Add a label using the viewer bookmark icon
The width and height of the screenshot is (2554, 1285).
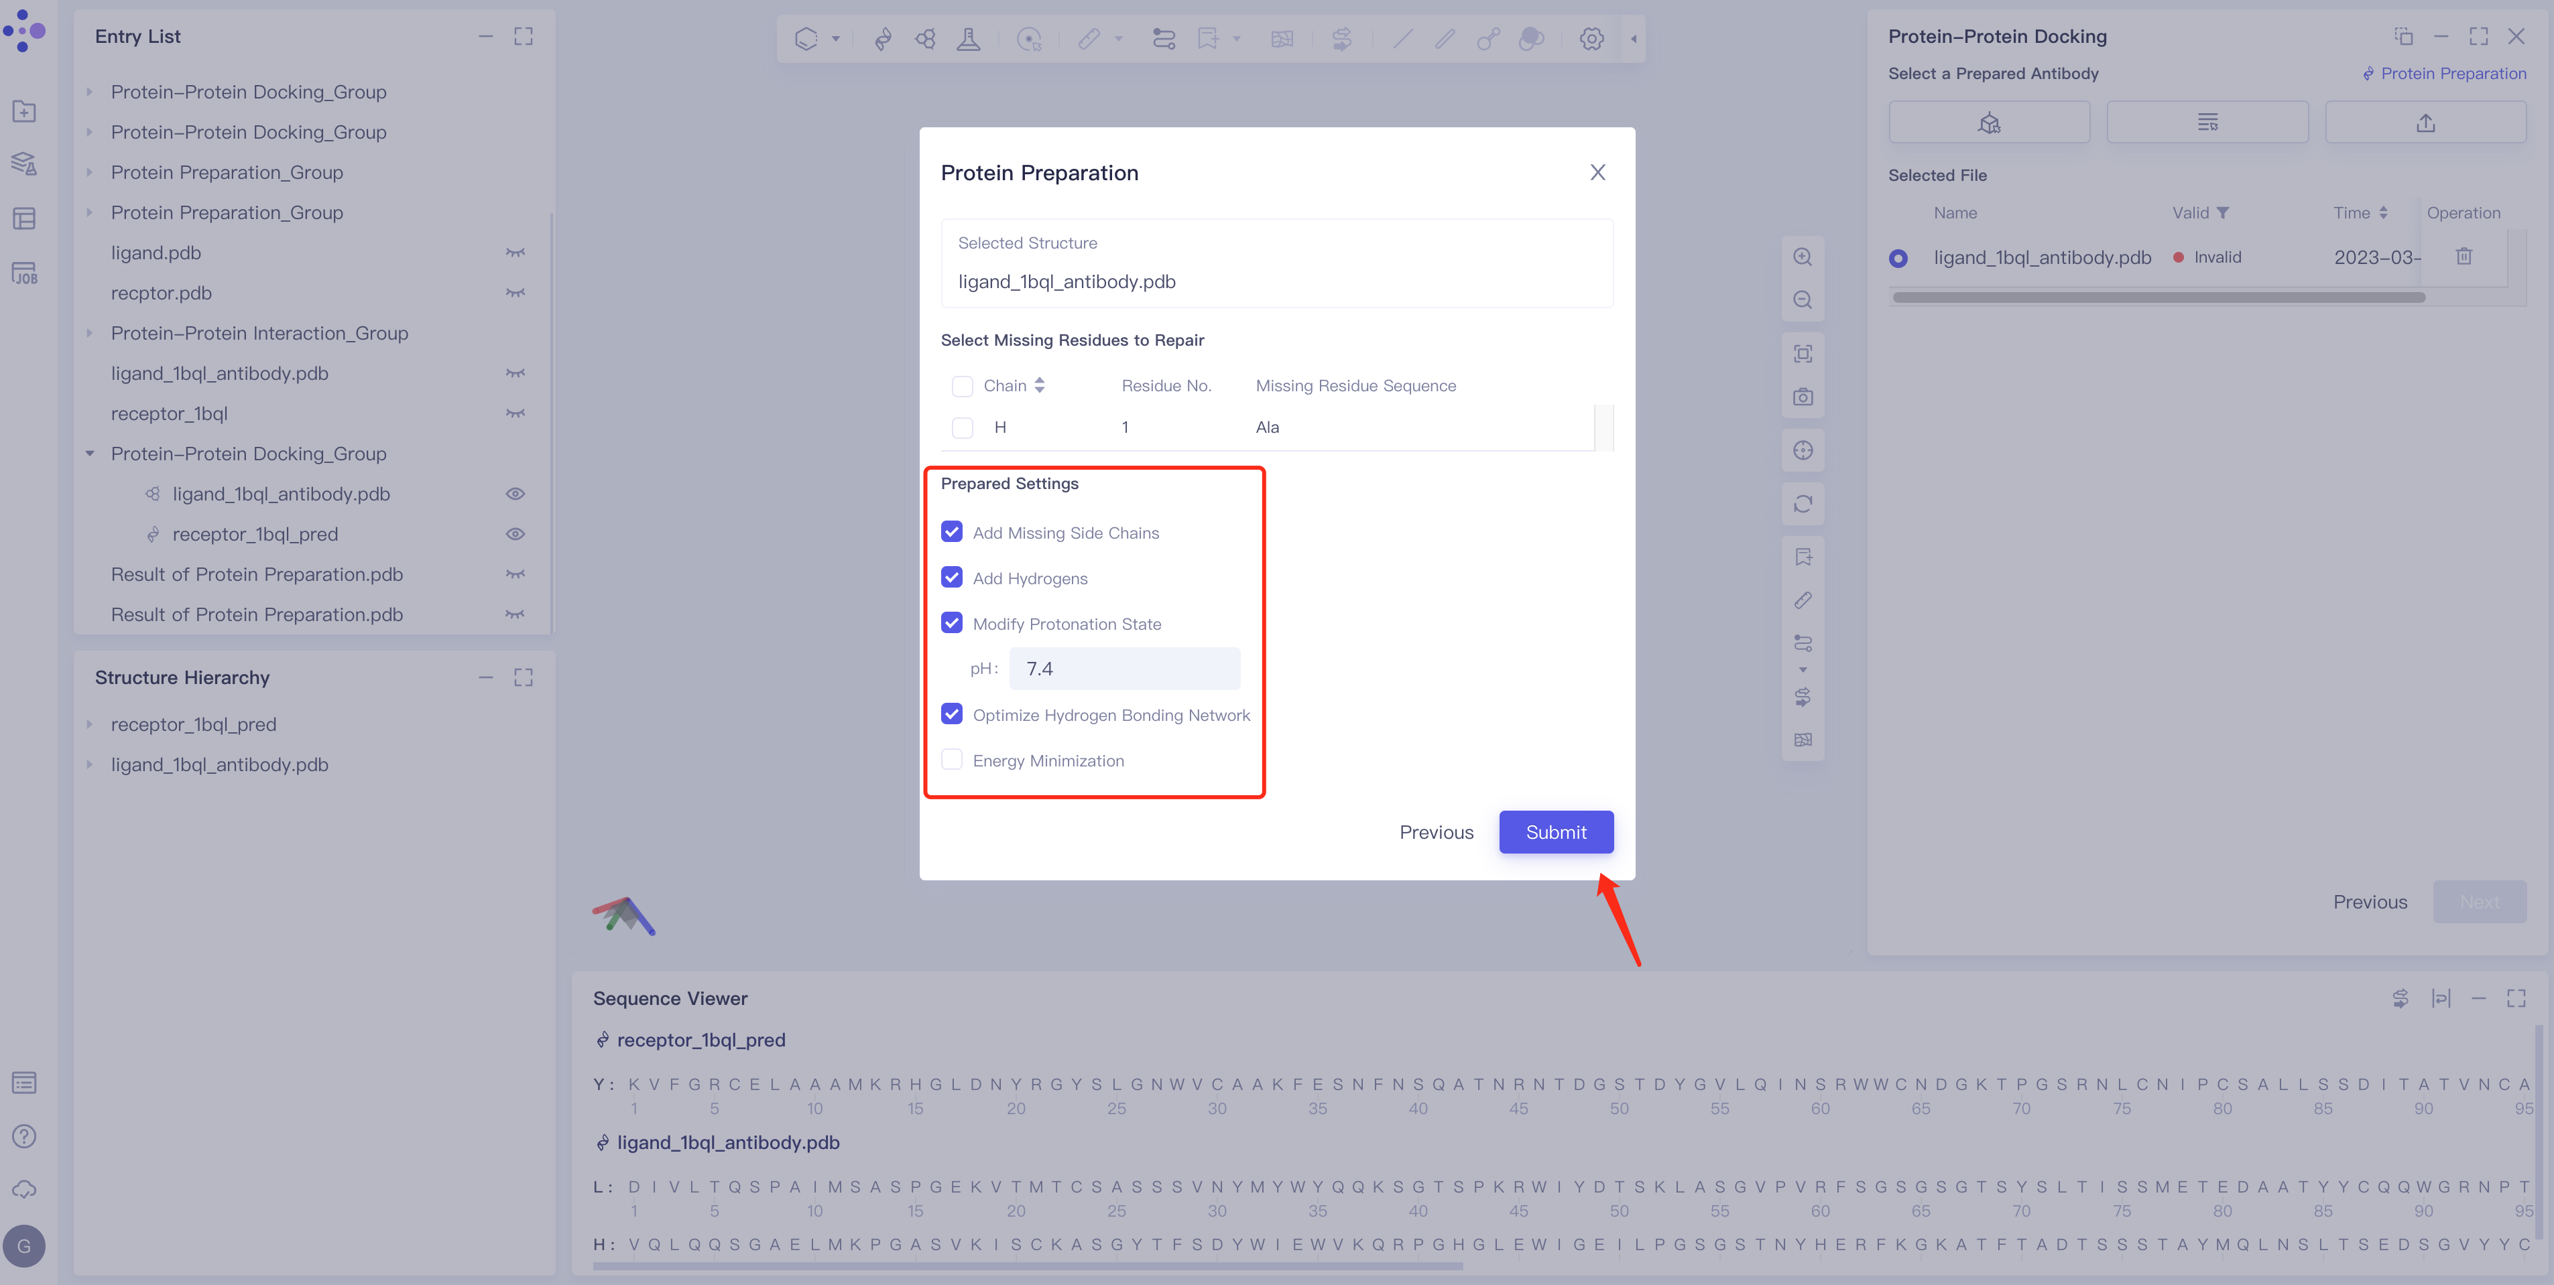click(x=1803, y=558)
